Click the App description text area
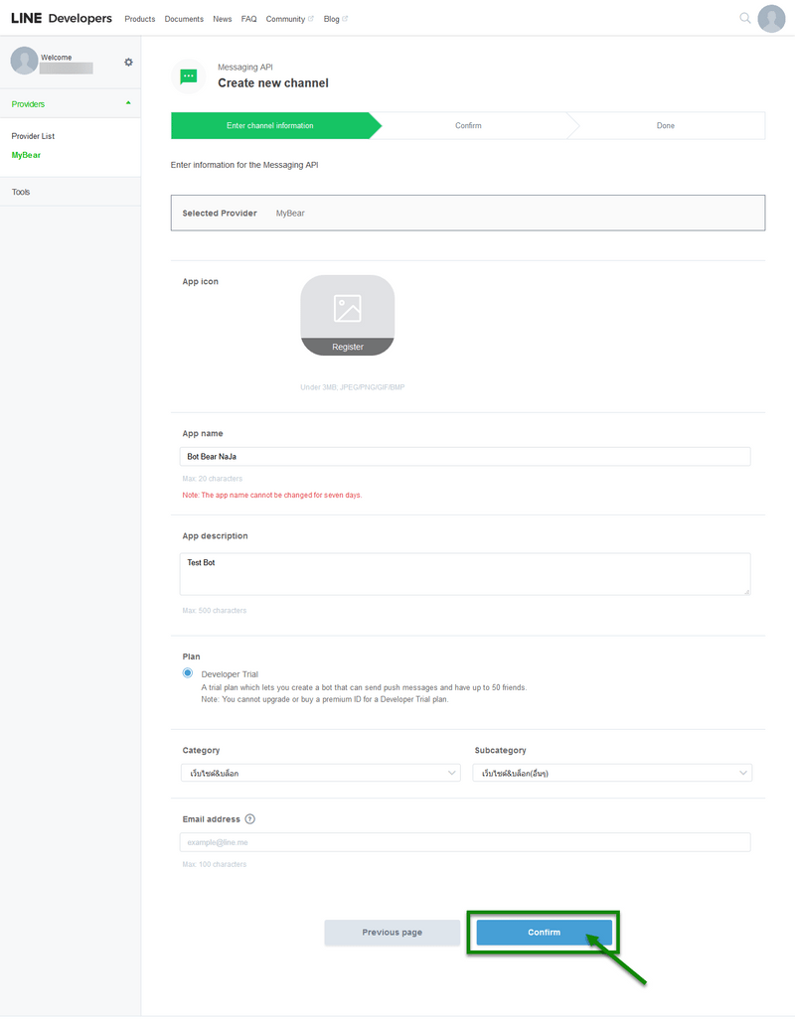This screenshot has height=1023, width=795. 465,574
